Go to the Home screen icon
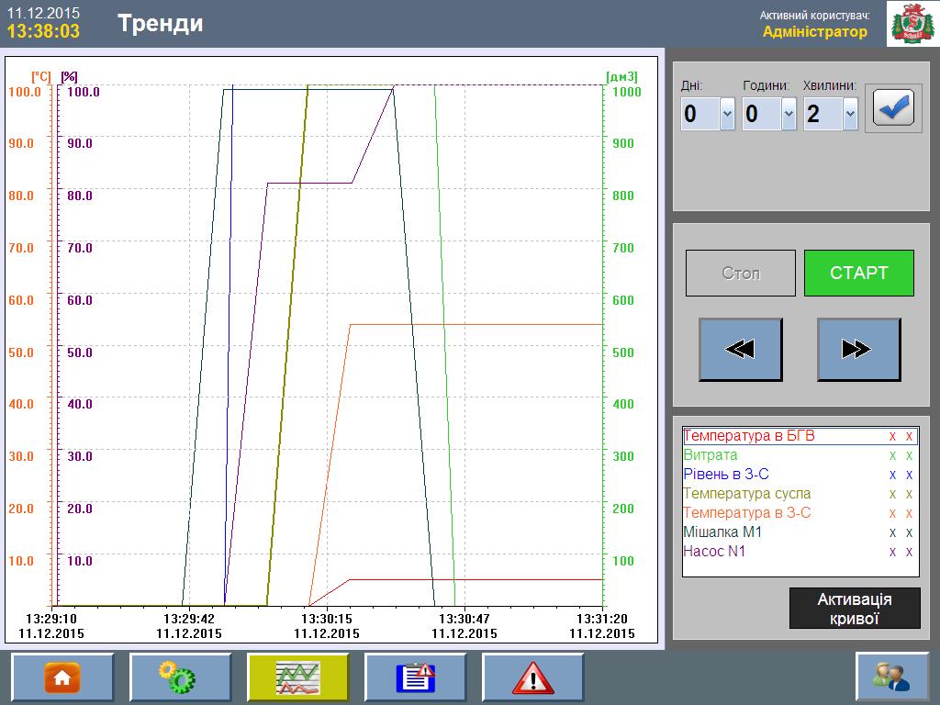 click(62, 677)
